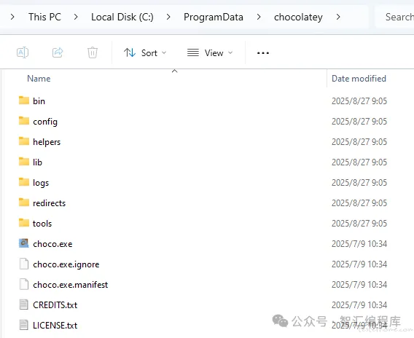Sort by Date modified column header
This screenshot has width=414, height=338.
[x=359, y=79]
